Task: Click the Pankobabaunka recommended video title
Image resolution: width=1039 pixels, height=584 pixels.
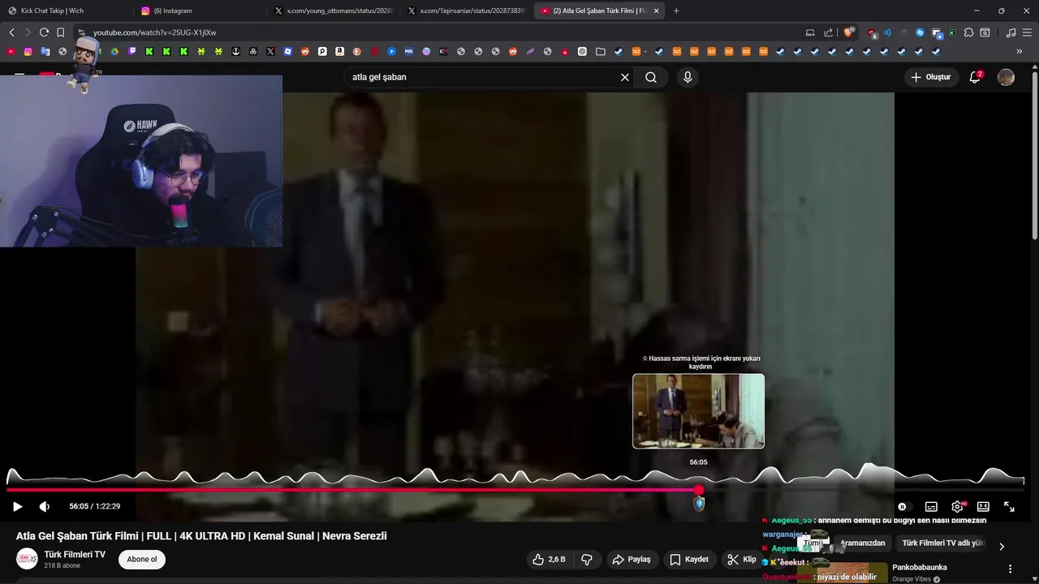Action: click(x=920, y=567)
